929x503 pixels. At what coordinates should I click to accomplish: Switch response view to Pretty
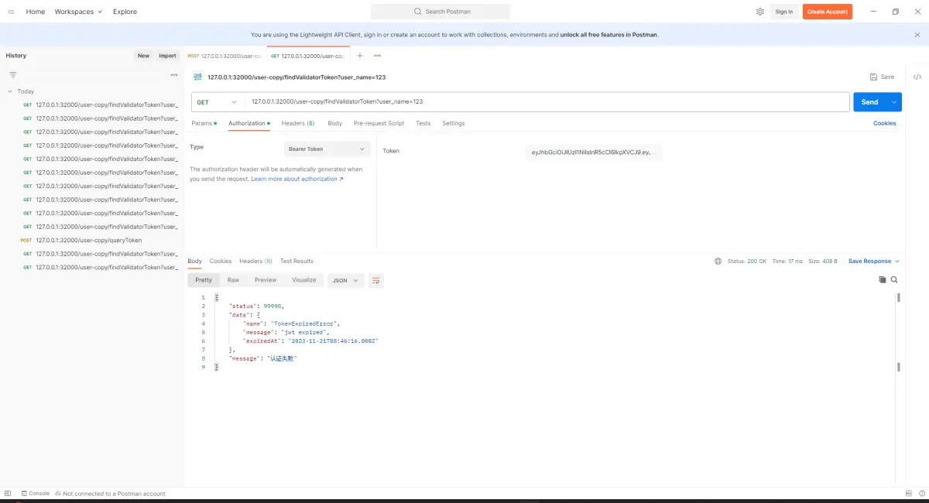click(x=204, y=280)
